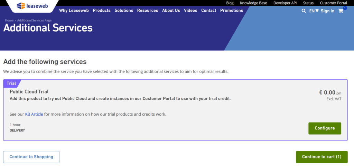This screenshot has width=354, height=166.
Task: Expand the EN language dropdown
Action: [314, 11]
